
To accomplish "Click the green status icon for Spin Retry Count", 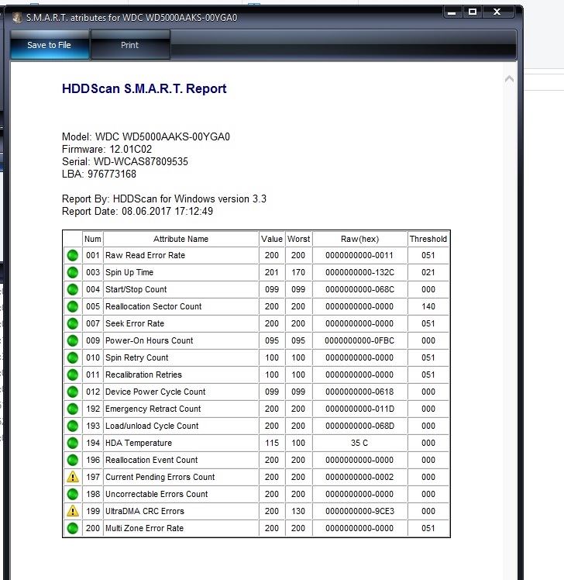I will 73,357.
